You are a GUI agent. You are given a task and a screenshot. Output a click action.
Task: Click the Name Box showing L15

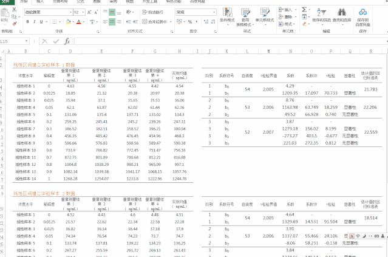tap(15, 41)
